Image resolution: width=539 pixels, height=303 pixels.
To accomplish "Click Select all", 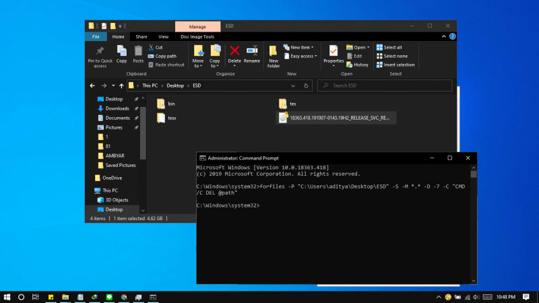I will tap(389, 47).
